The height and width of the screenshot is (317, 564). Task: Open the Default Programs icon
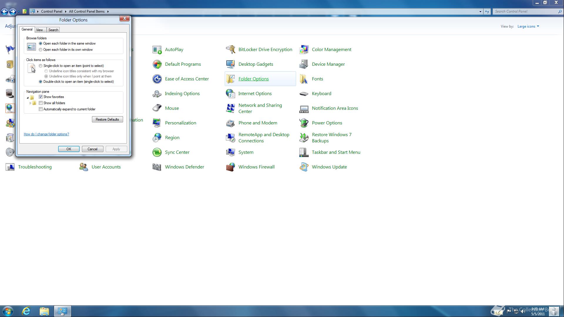(157, 64)
